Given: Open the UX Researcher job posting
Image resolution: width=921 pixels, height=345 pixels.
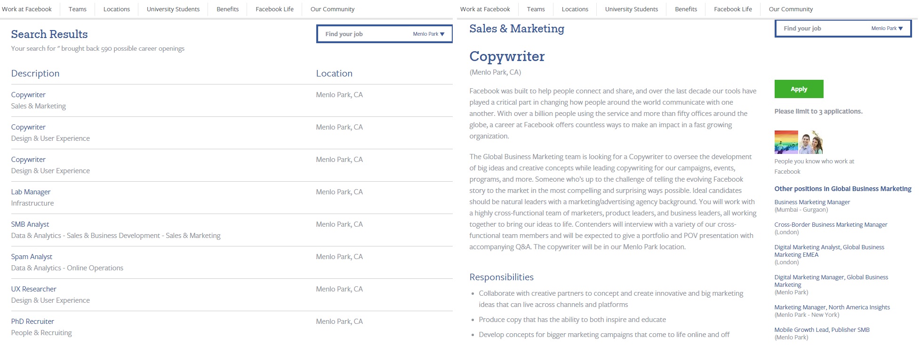Looking at the screenshot, I should tap(33, 289).
